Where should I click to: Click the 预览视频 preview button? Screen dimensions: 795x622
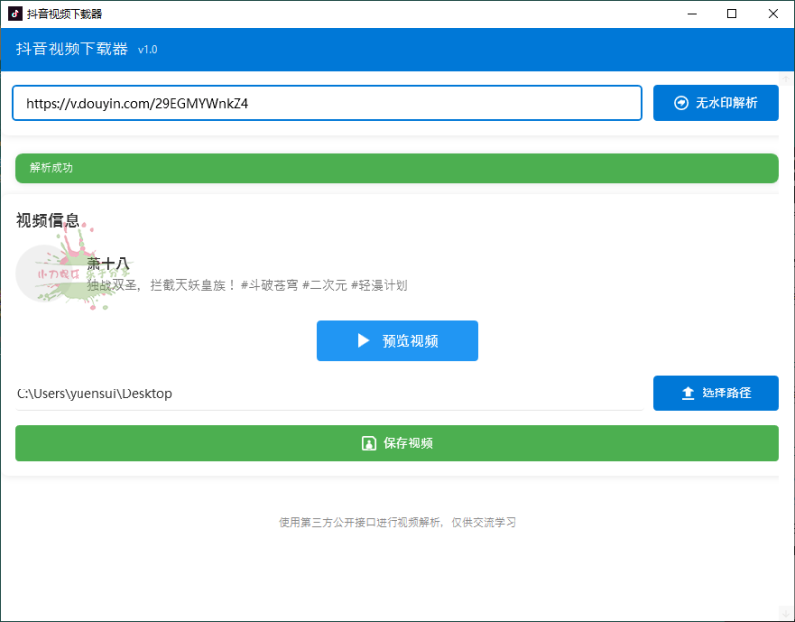(397, 340)
